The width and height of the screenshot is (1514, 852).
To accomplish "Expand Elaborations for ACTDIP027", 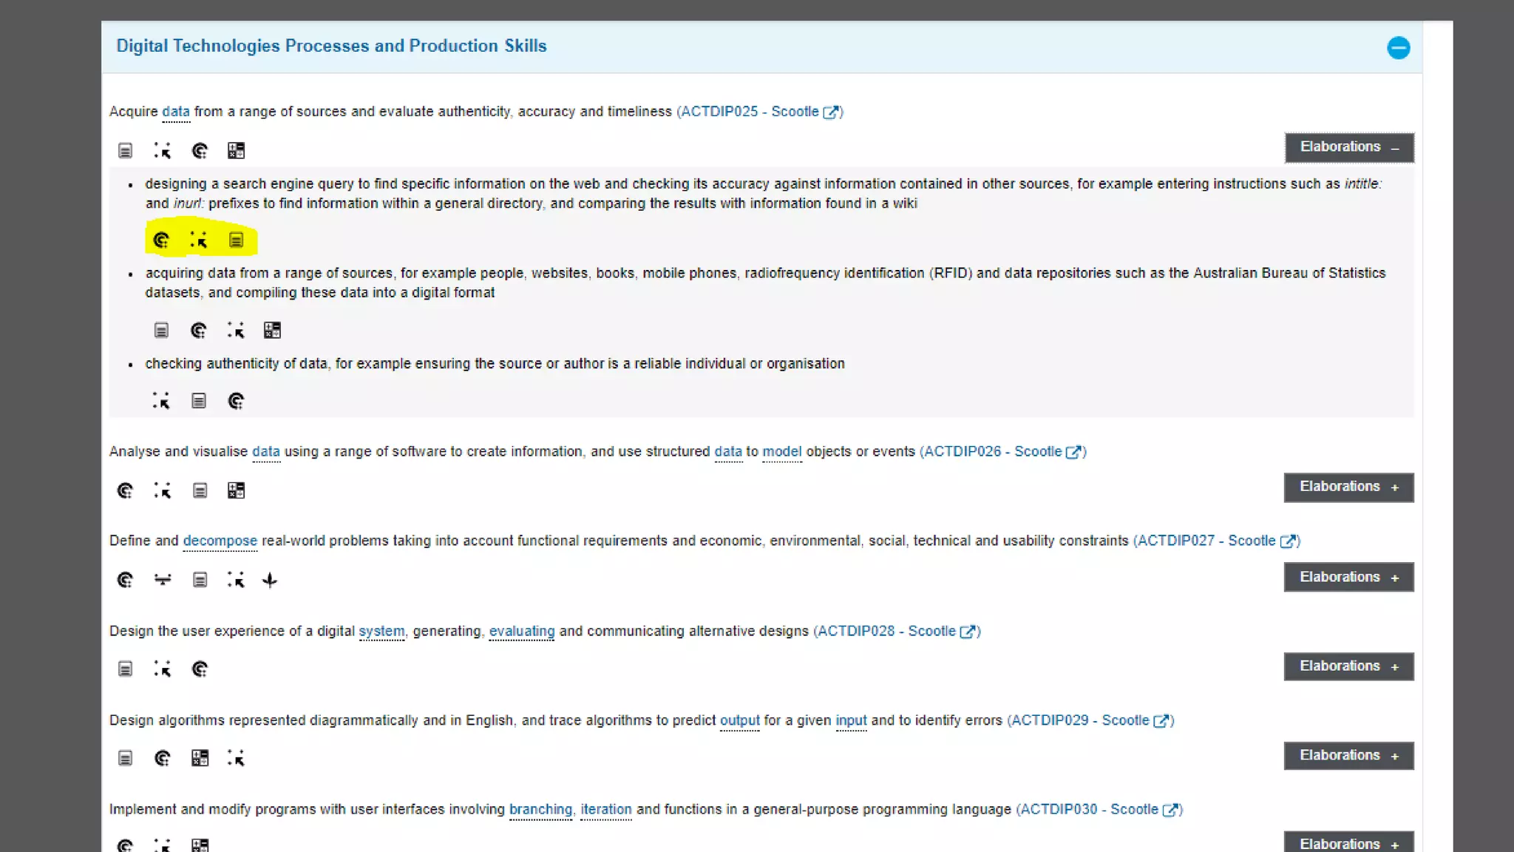I will [x=1348, y=578].
